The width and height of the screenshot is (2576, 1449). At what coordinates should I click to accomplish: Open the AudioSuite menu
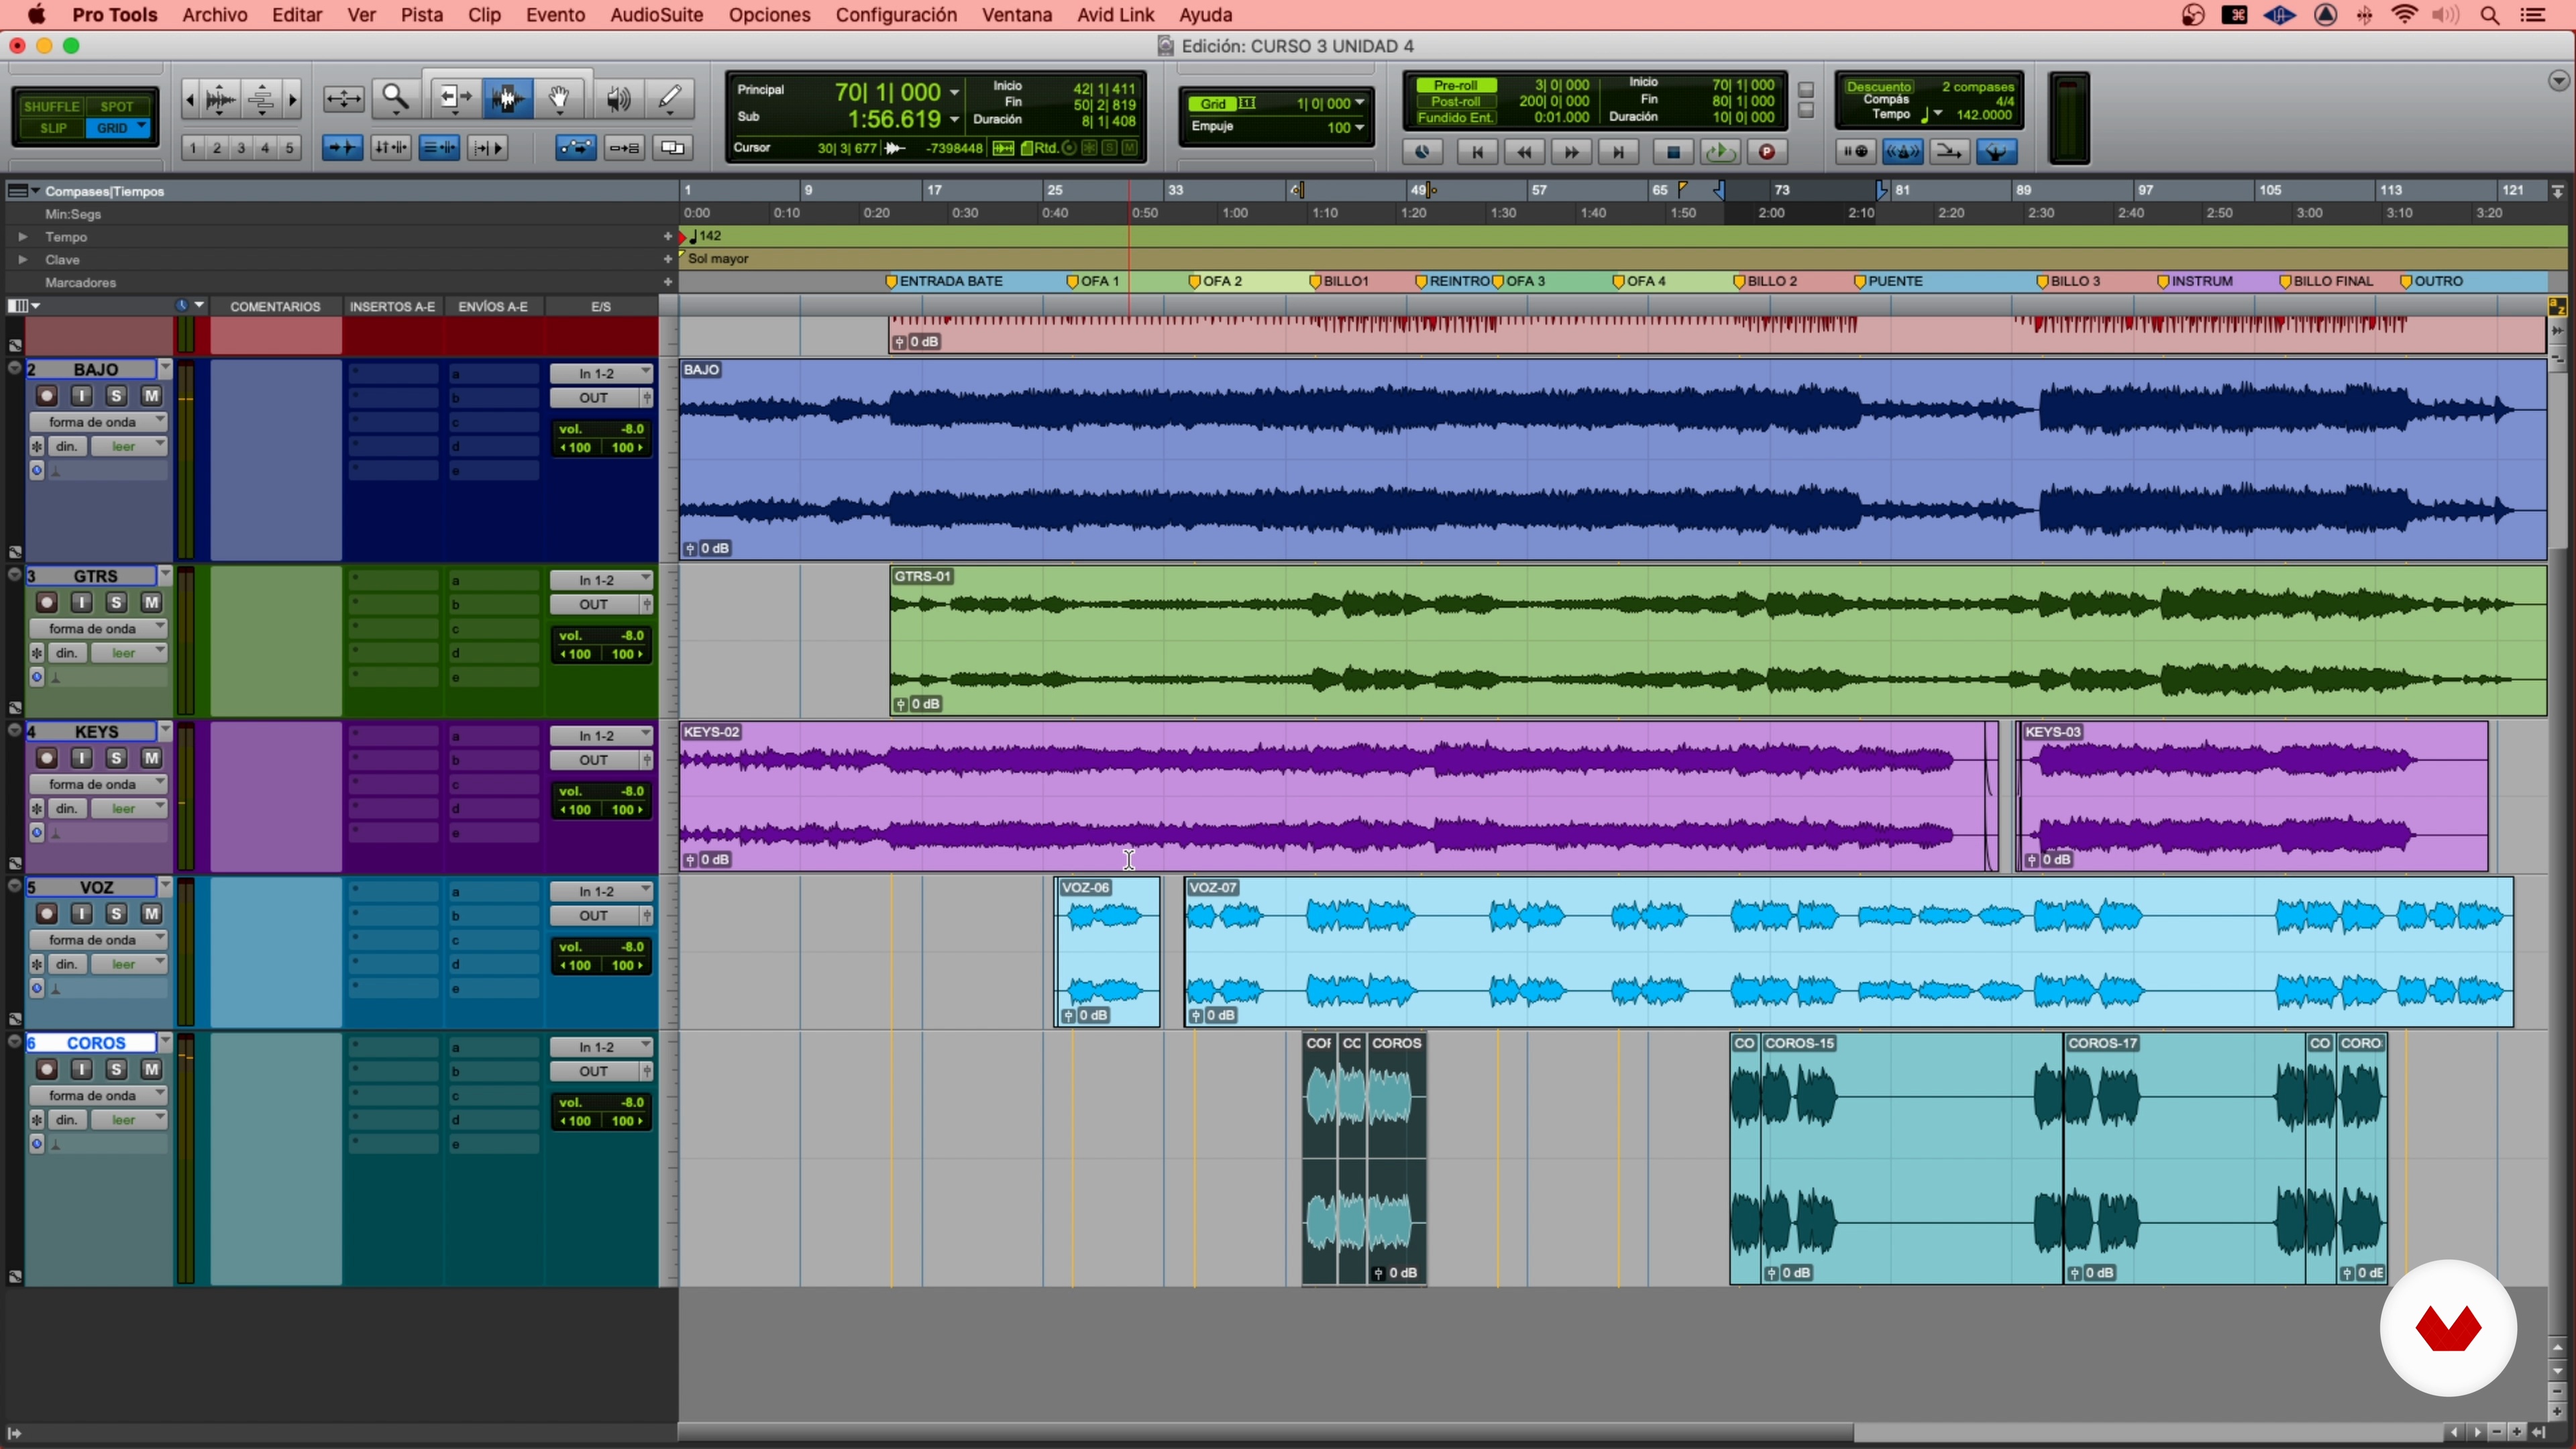tap(656, 15)
